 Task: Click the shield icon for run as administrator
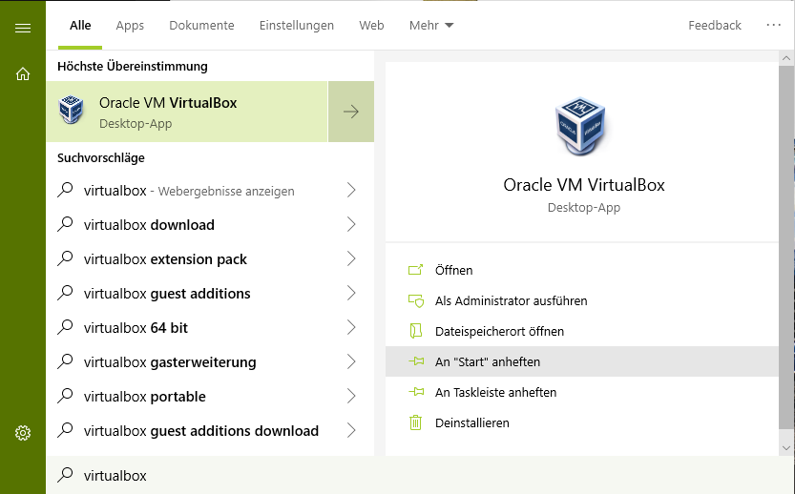click(x=416, y=301)
